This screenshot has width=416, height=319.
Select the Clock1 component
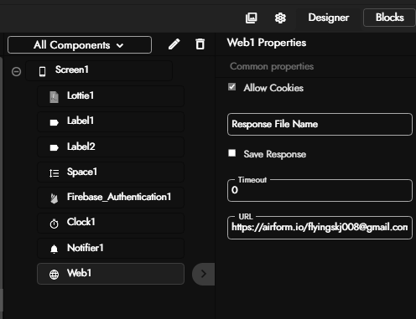111,223
